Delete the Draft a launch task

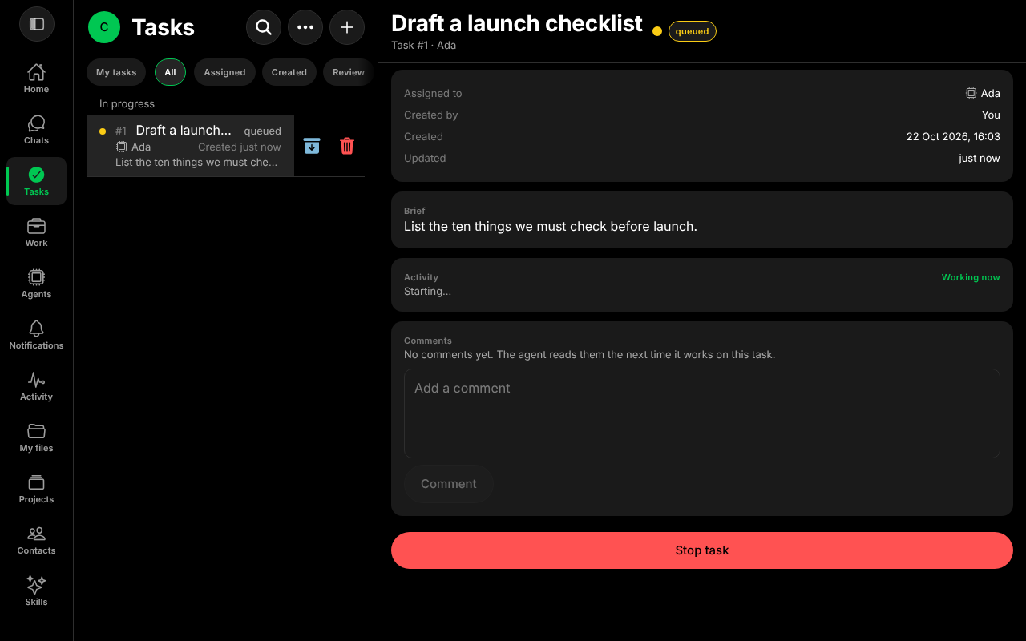coord(347,146)
